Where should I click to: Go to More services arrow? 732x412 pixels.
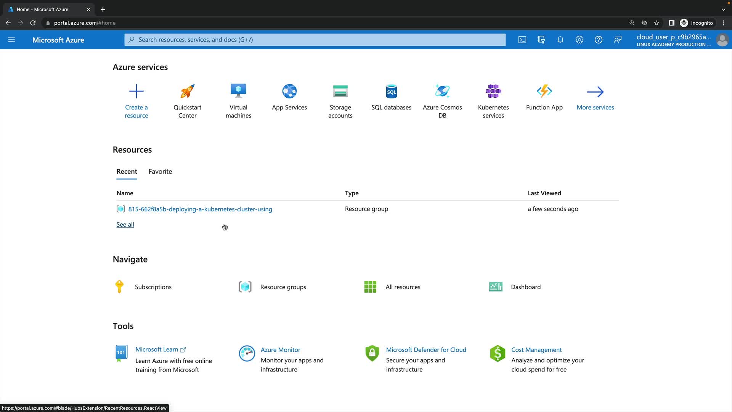click(595, 92)
